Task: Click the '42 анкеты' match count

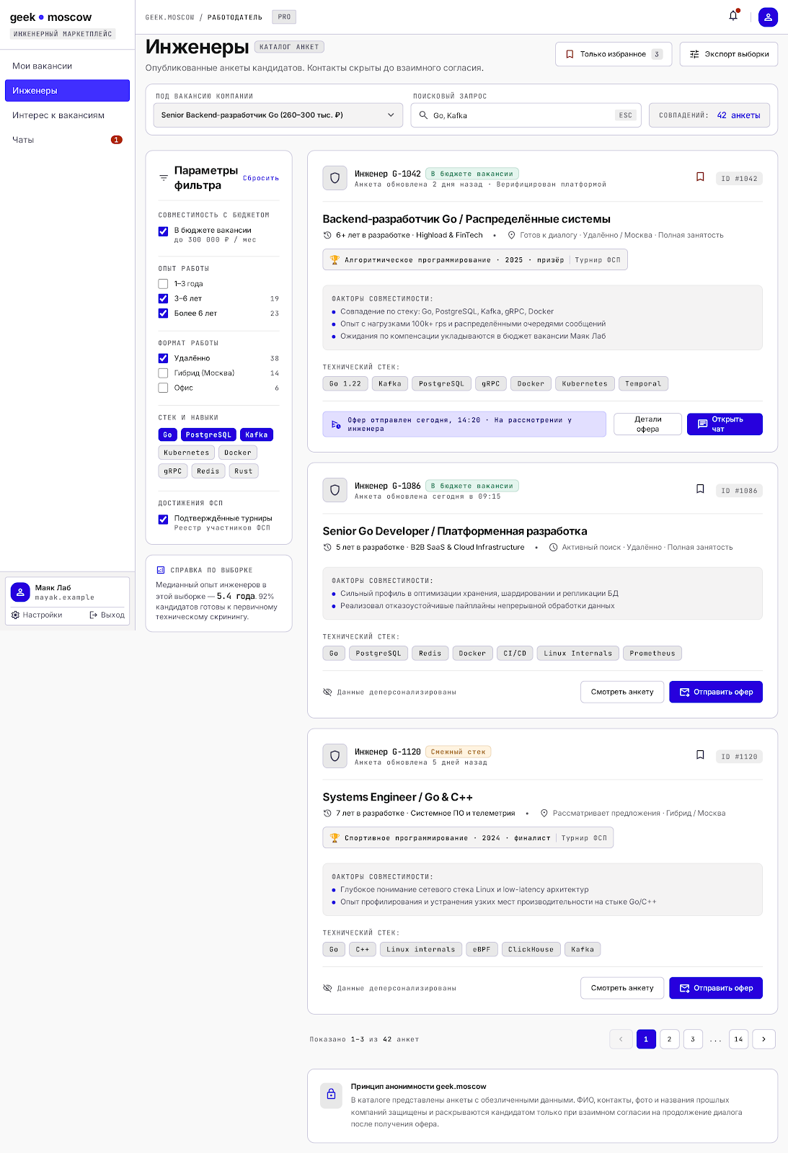Action: point(739,115)
